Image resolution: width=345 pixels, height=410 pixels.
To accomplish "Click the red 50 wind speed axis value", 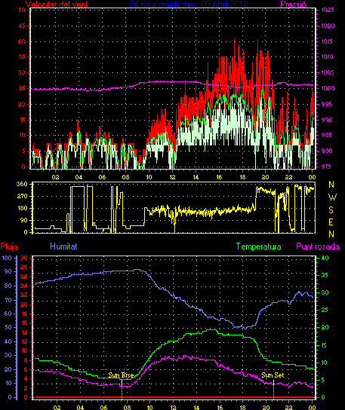I will [22, 10].
